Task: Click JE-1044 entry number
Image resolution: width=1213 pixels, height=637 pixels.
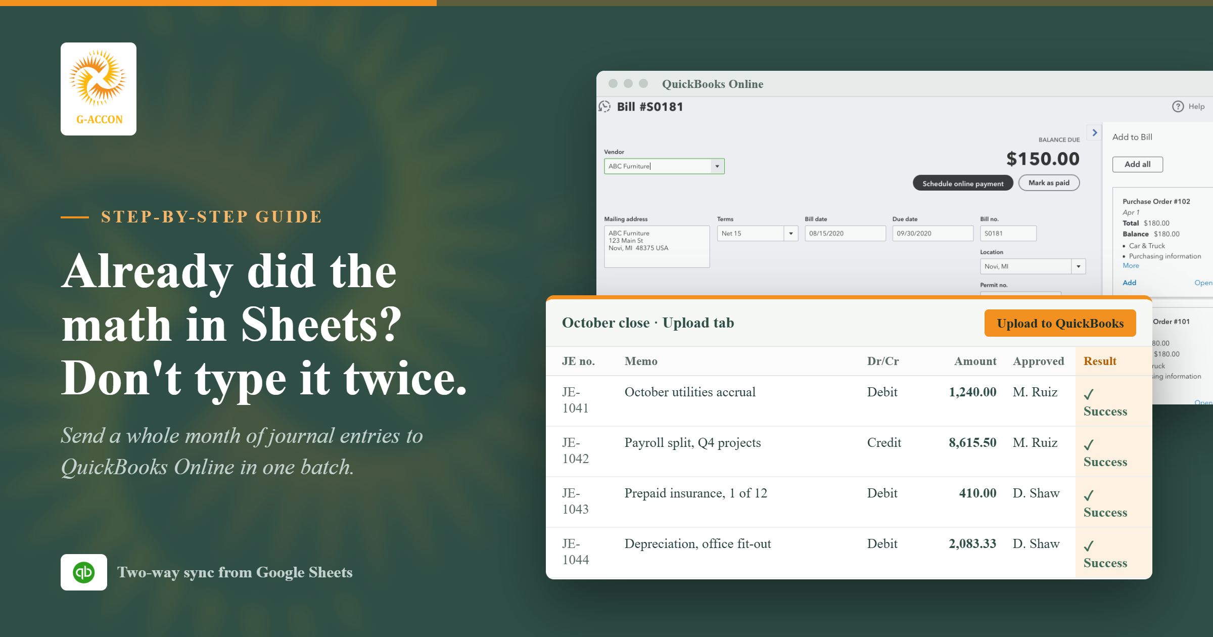Action: (576, 552)
